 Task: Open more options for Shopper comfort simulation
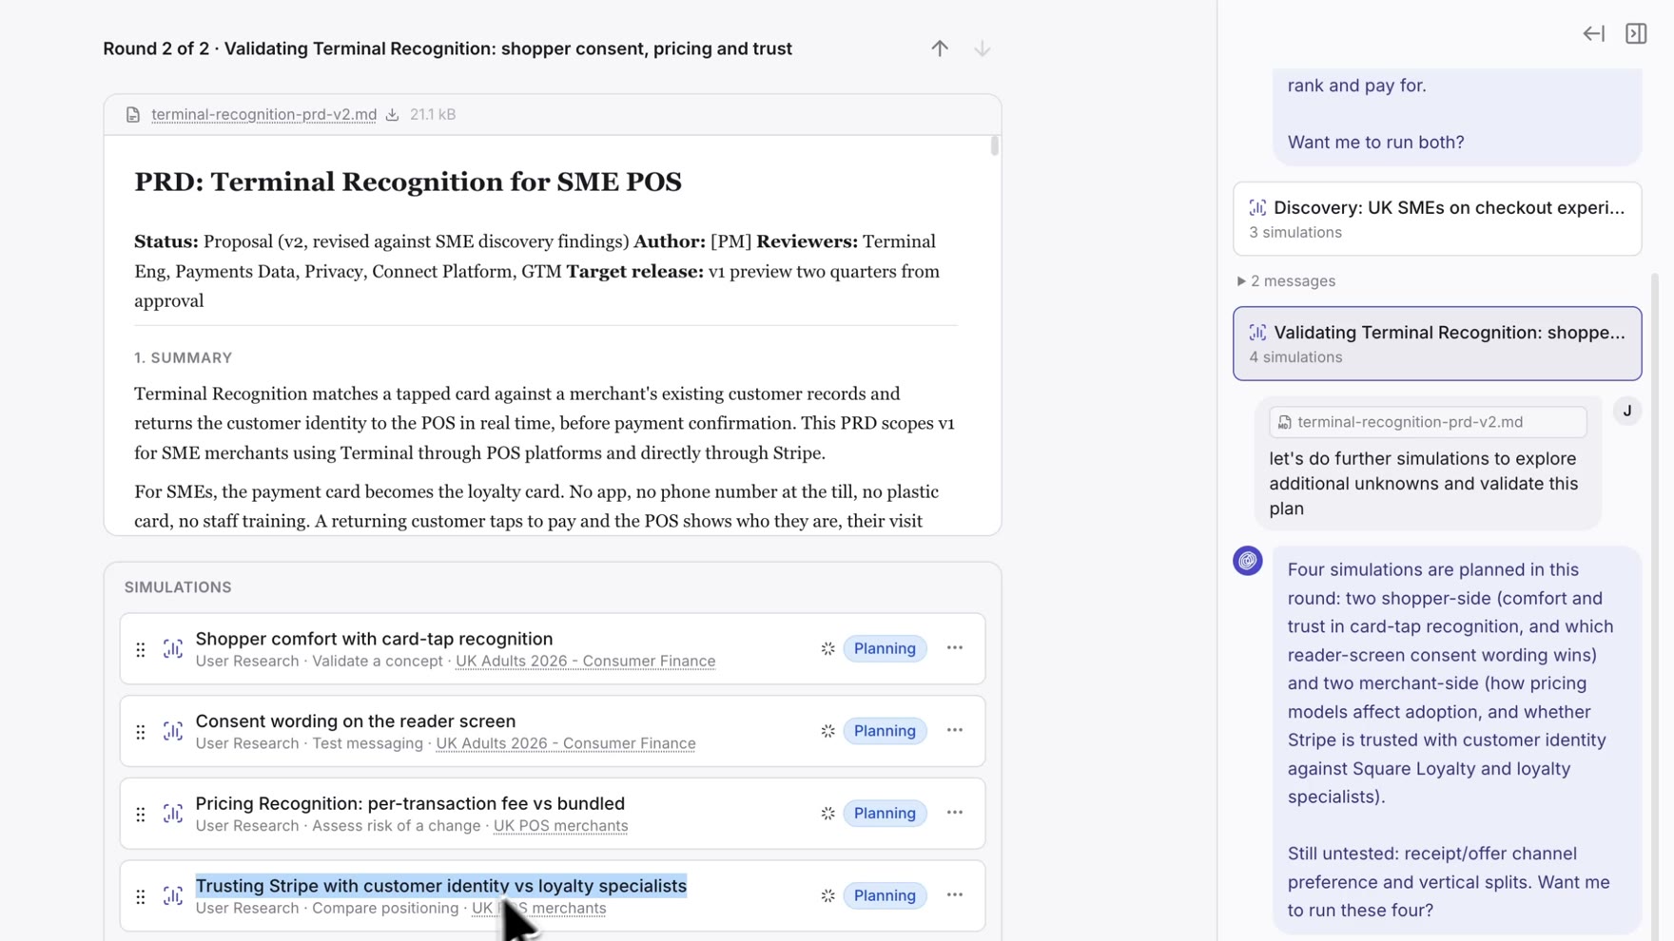(955, 648)
